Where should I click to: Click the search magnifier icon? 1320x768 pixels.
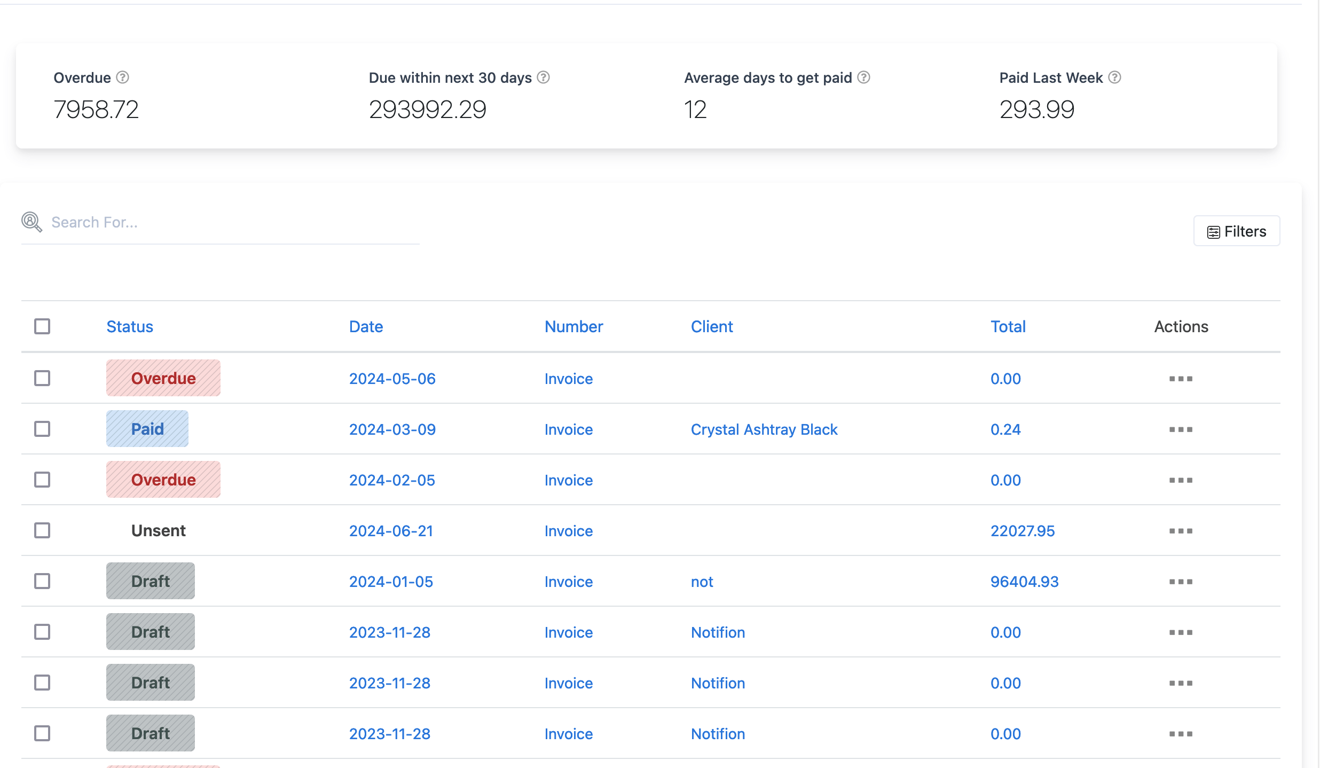pyautogui.click(x=32, y=222)
